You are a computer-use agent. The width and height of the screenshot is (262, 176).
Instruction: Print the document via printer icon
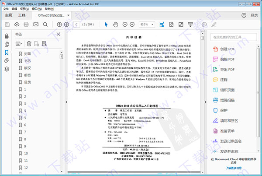(26, 25)
